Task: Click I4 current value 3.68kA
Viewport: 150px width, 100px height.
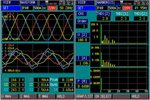Action: tap(66, 90)
